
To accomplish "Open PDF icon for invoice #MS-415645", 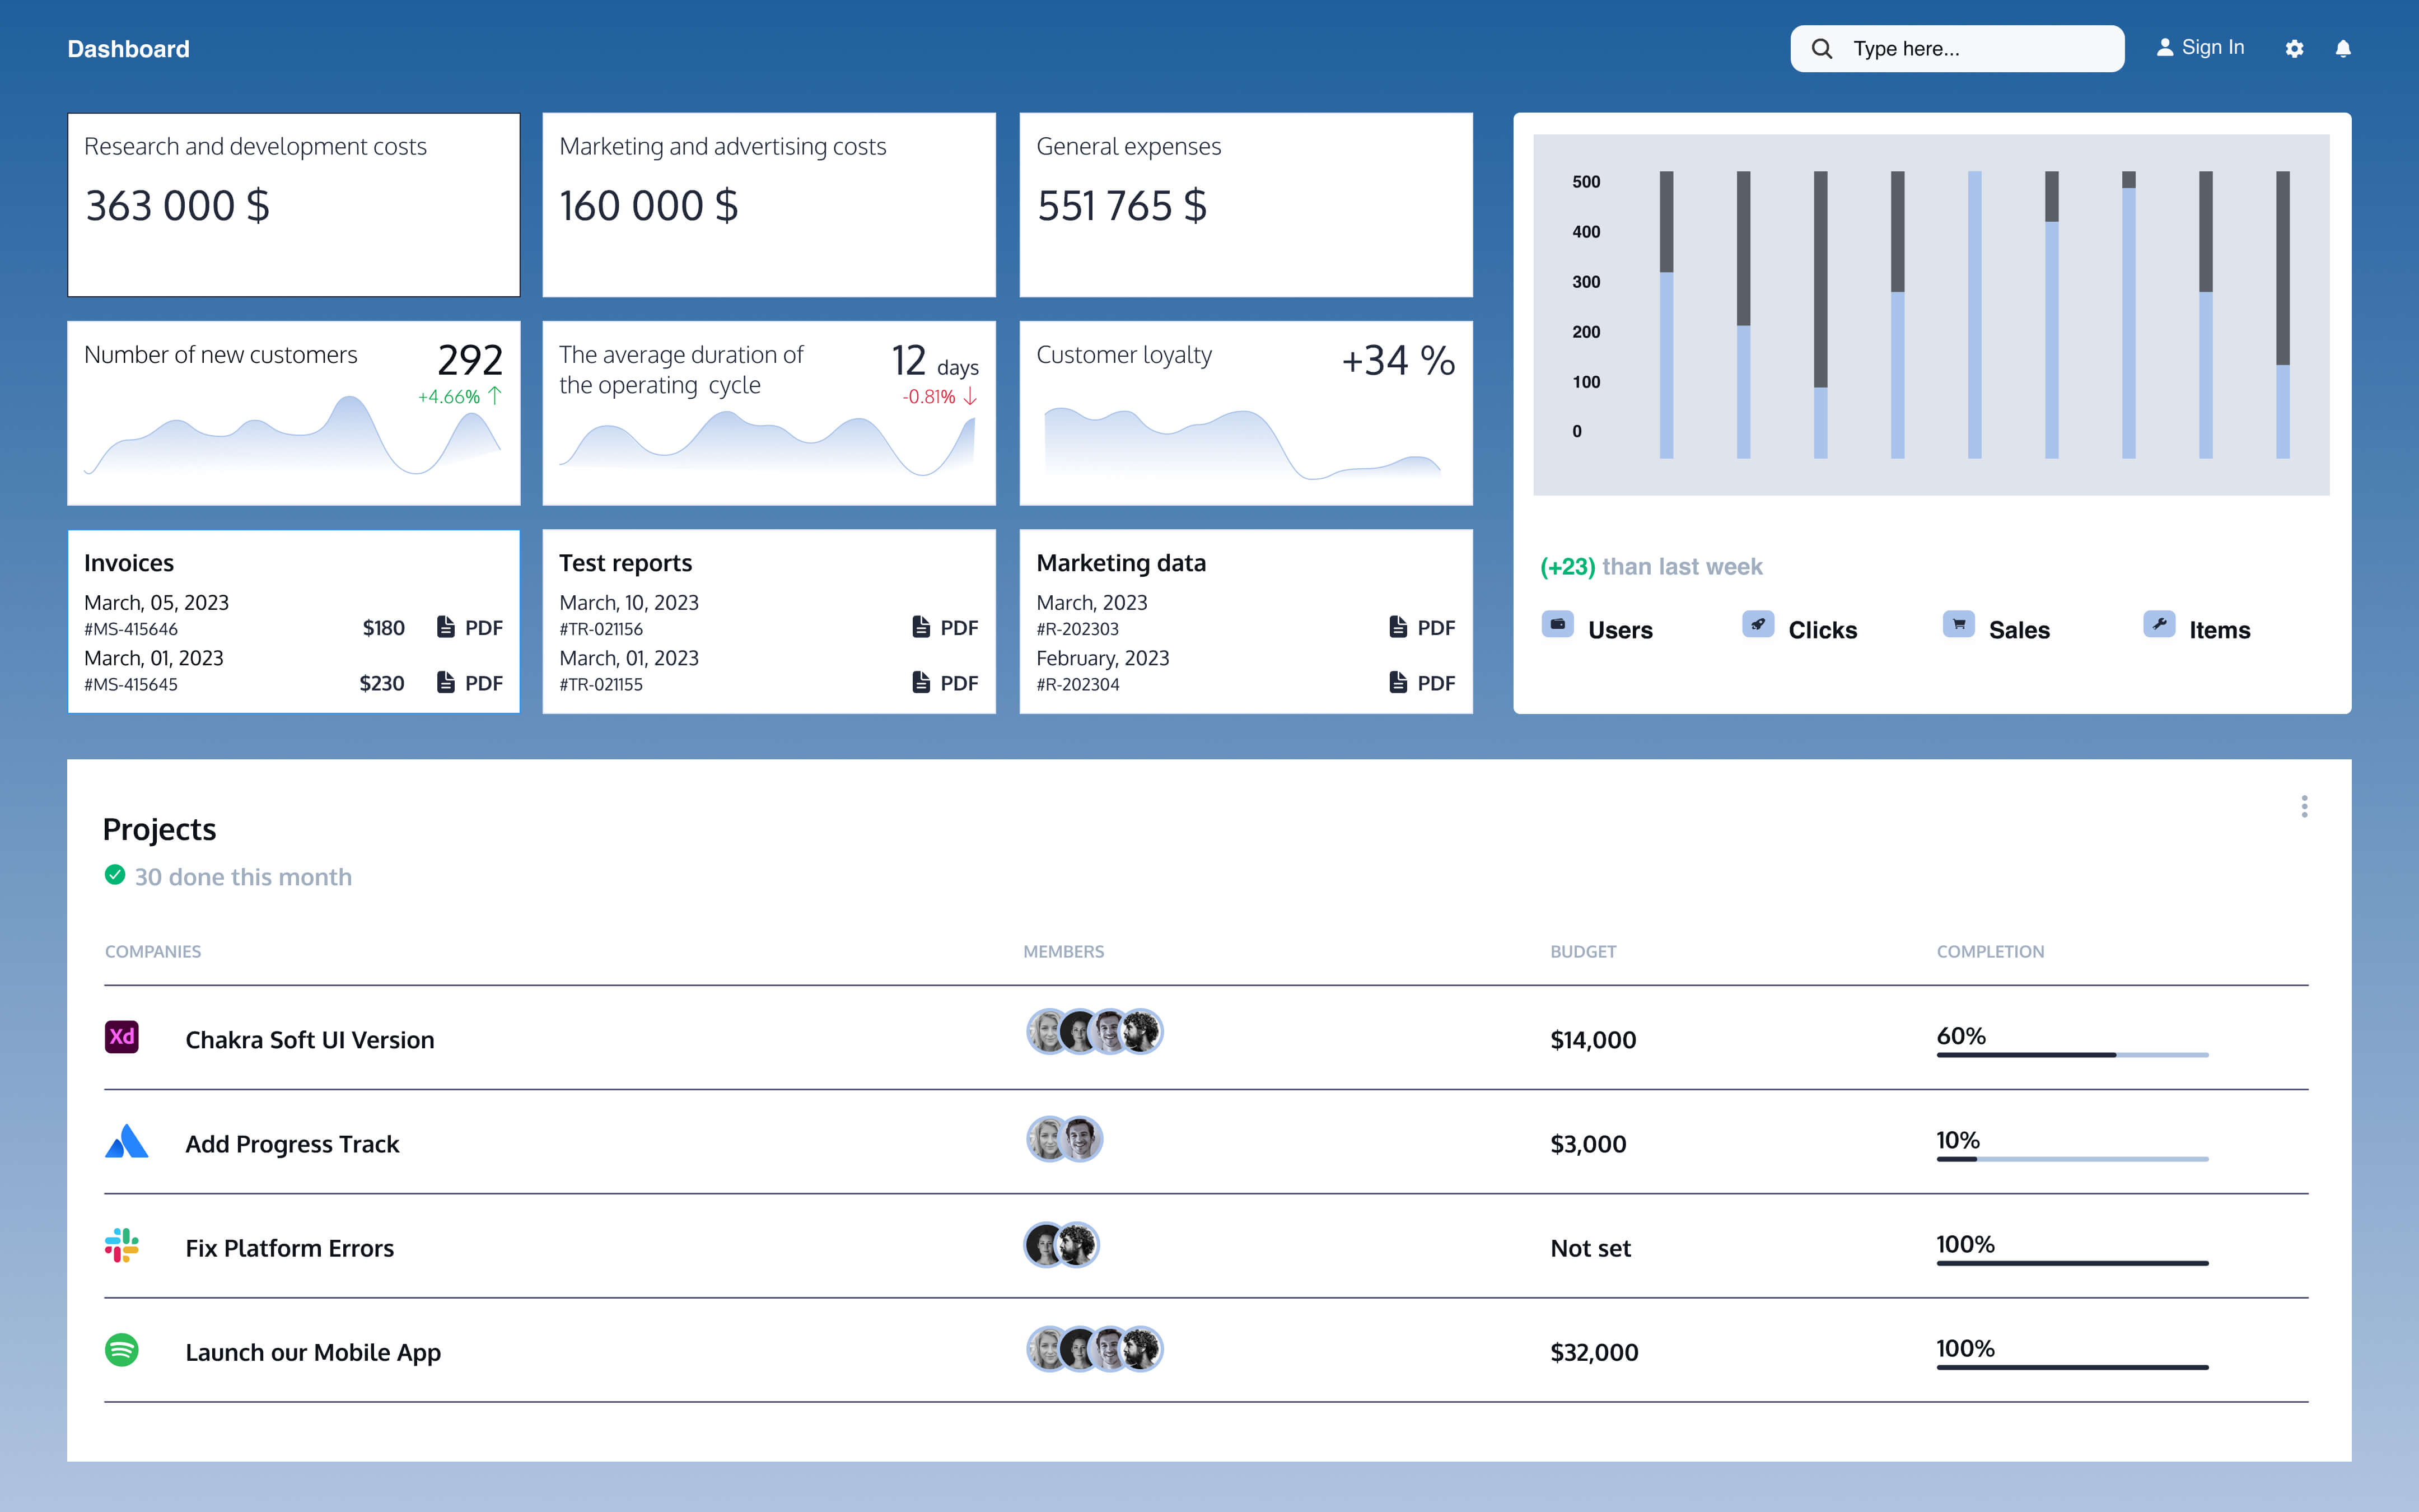I will (x=446, y=682).
